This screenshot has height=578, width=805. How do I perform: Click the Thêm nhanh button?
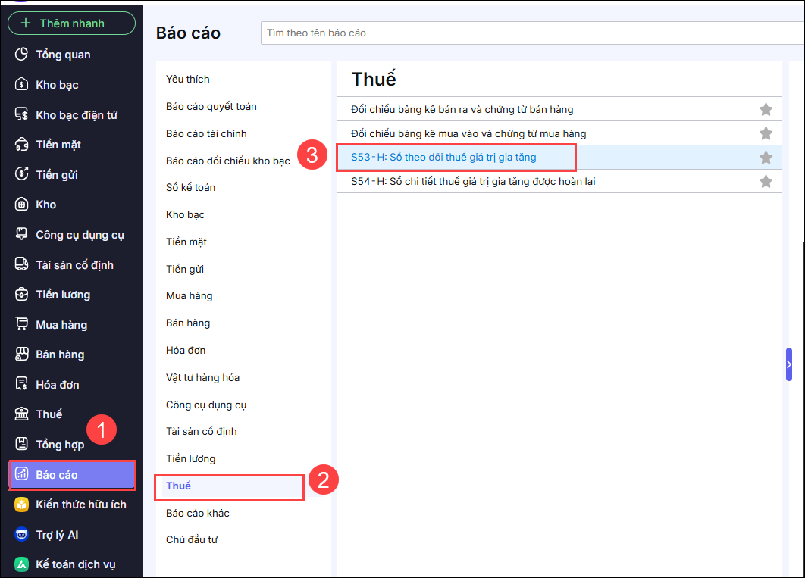(x=71, y=23)
